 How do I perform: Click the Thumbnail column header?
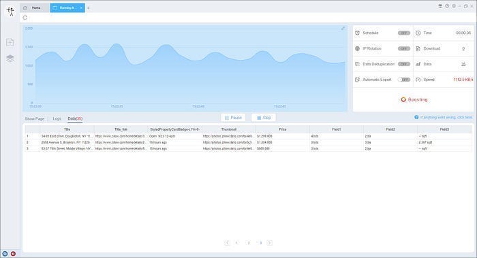(229, 129)
